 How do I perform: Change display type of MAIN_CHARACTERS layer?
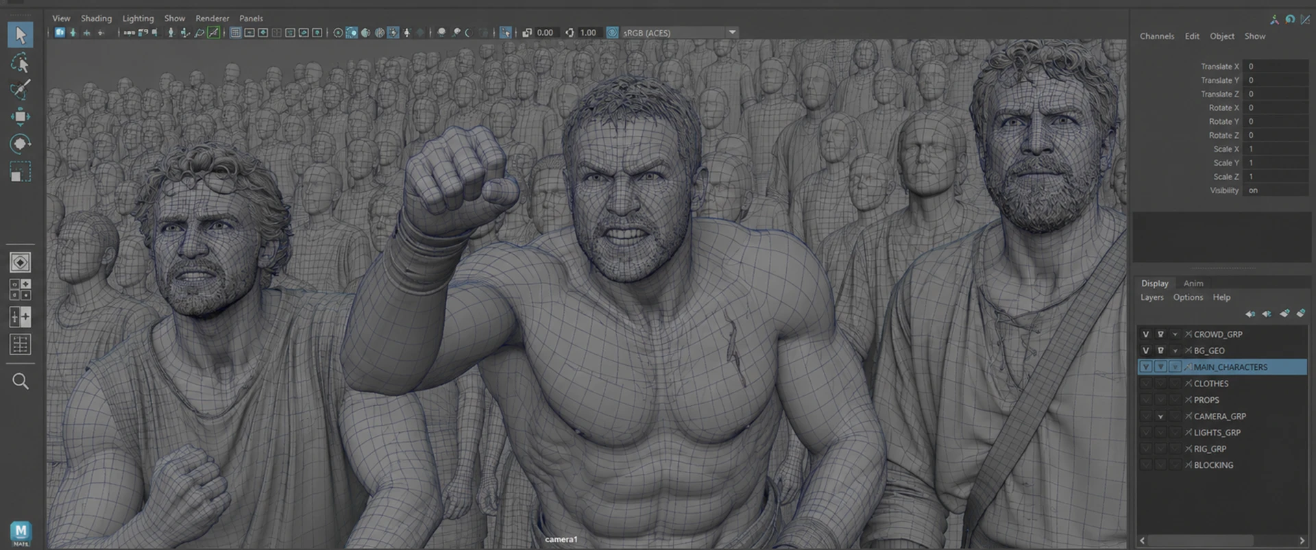point(1175,367)
